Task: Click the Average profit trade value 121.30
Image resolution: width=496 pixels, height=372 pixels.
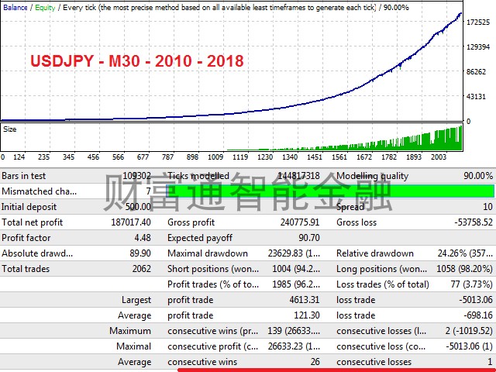Action: click(307, 315)
